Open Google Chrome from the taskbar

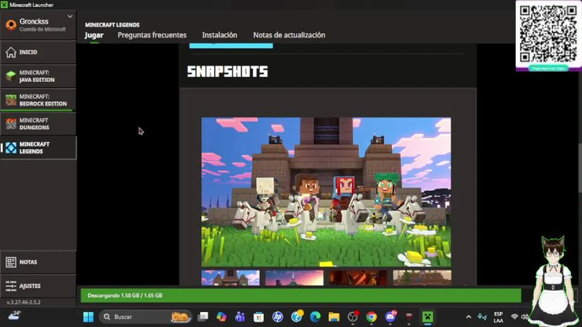(x=372, y=317)
